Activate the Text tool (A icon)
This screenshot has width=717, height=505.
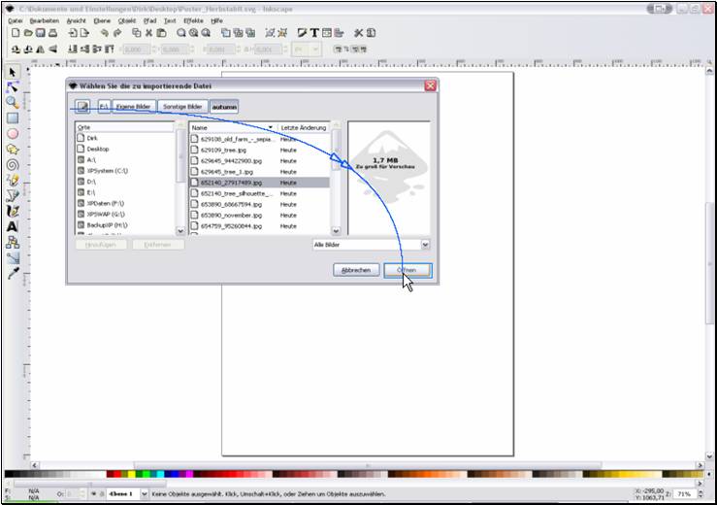click(13, 226)
